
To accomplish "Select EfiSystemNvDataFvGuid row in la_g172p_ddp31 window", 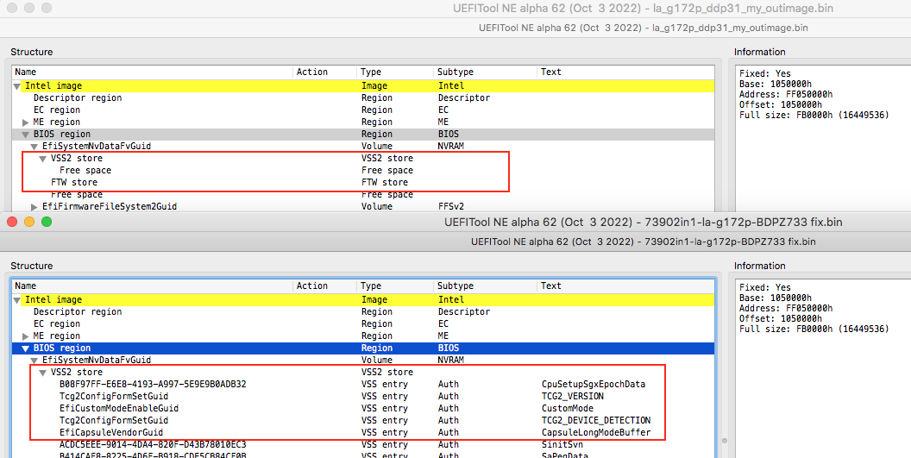I will tap(364, 147).
